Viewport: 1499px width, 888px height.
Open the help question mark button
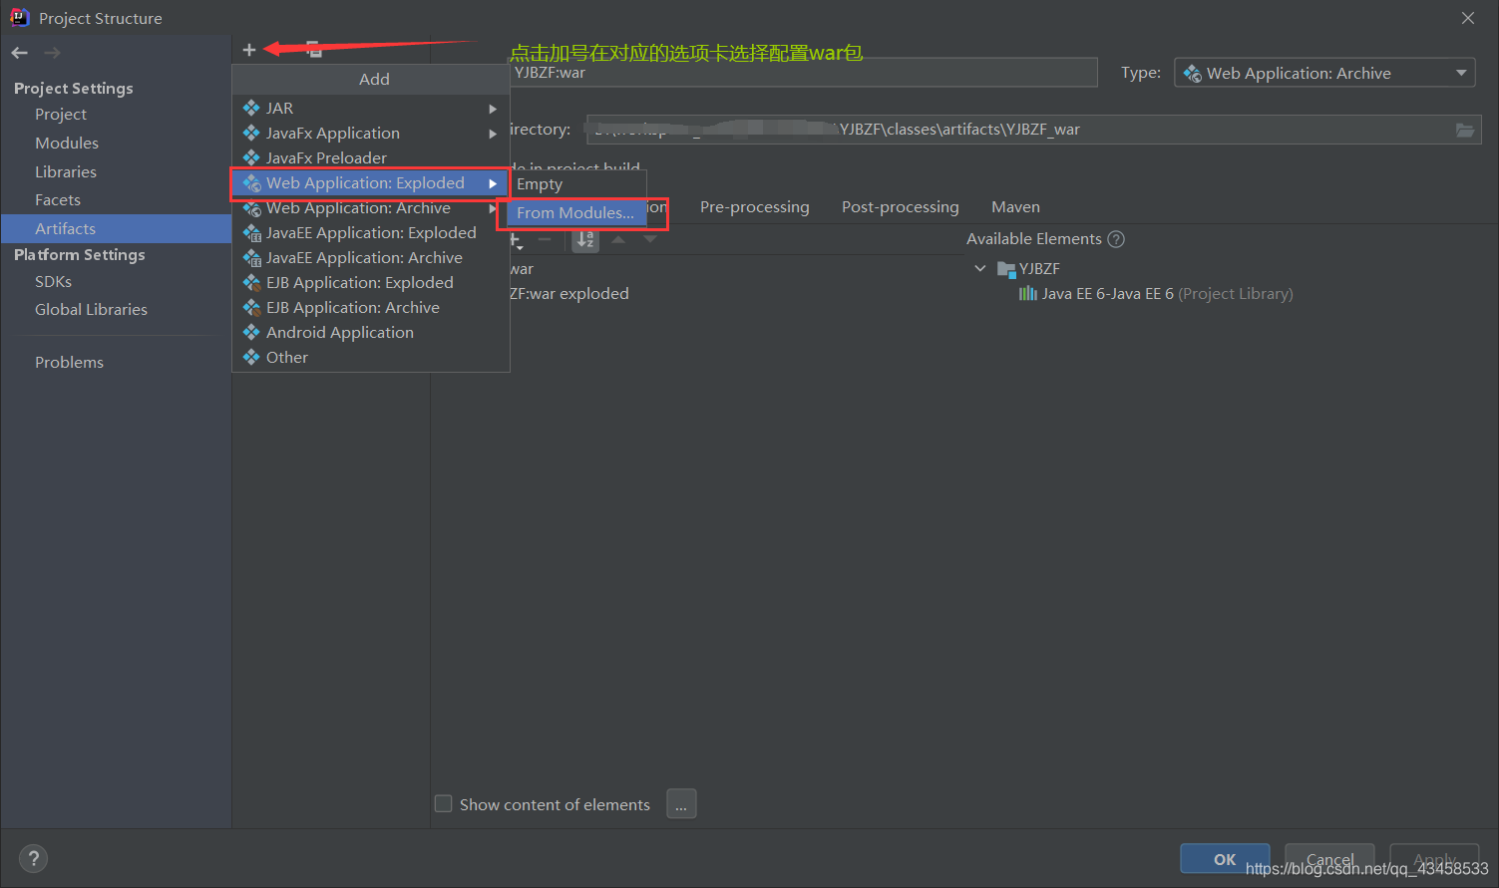tap(33, 858)
